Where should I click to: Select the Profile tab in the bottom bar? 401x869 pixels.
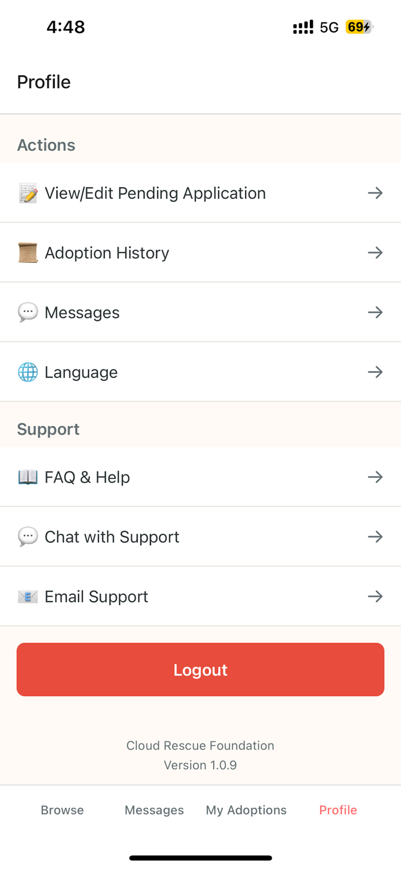coord(338,810)
